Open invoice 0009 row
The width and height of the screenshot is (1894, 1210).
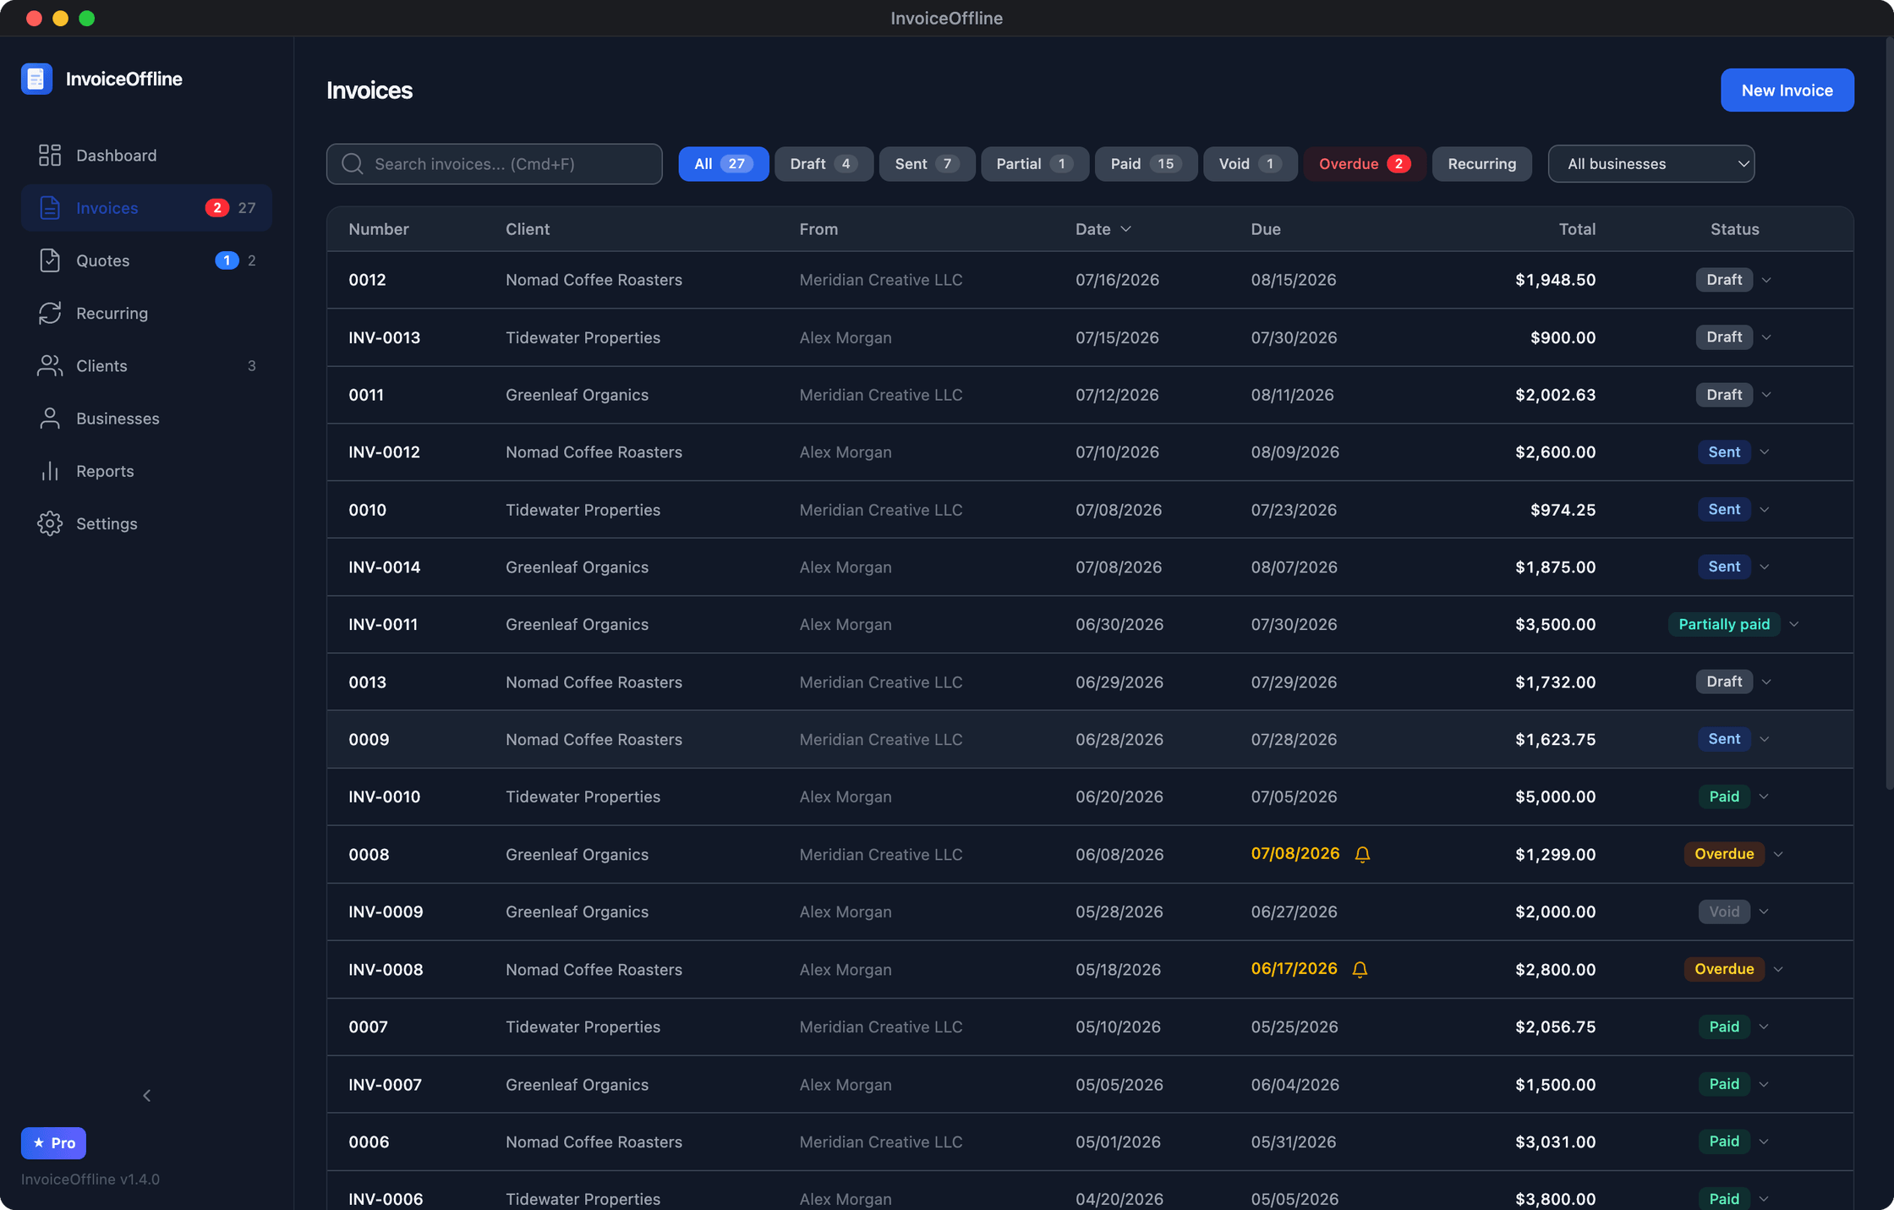tap(1090, 740)
